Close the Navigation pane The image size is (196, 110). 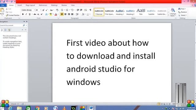pos(27,22)
